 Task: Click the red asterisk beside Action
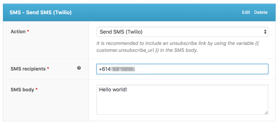pos(28,32)
